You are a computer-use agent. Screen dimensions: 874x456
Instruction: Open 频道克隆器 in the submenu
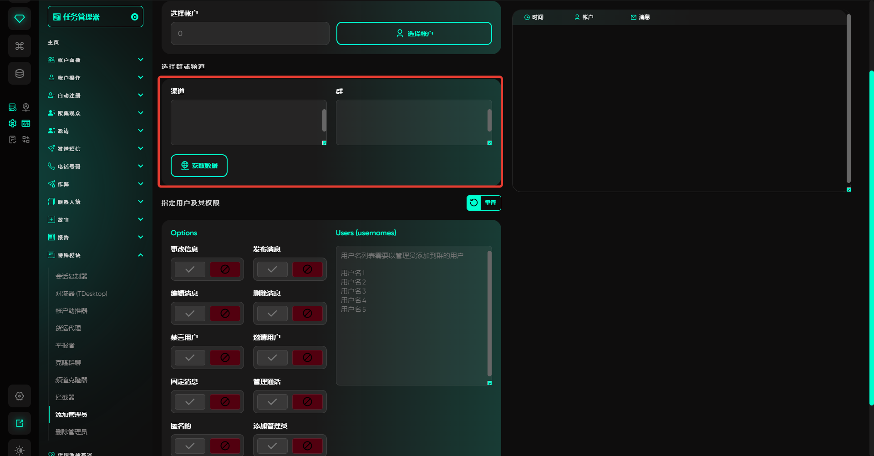71,380
